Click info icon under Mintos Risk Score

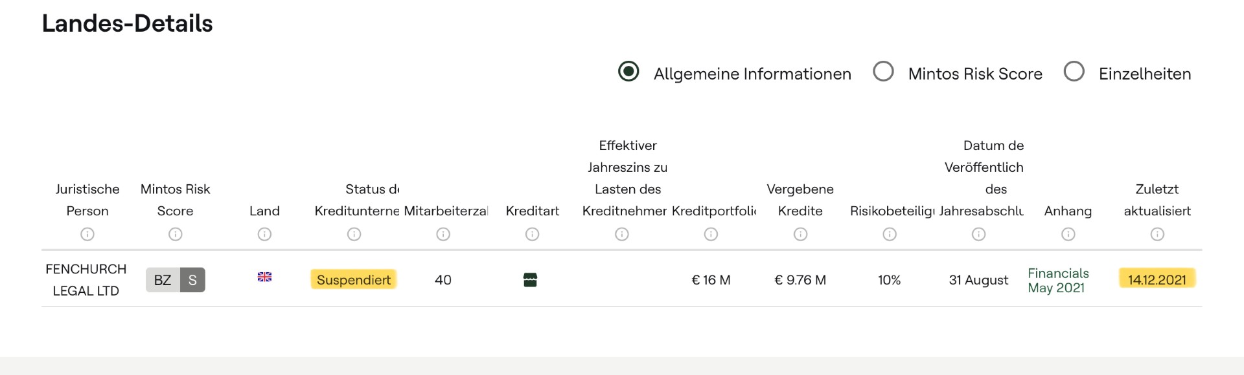coord(176,234)
